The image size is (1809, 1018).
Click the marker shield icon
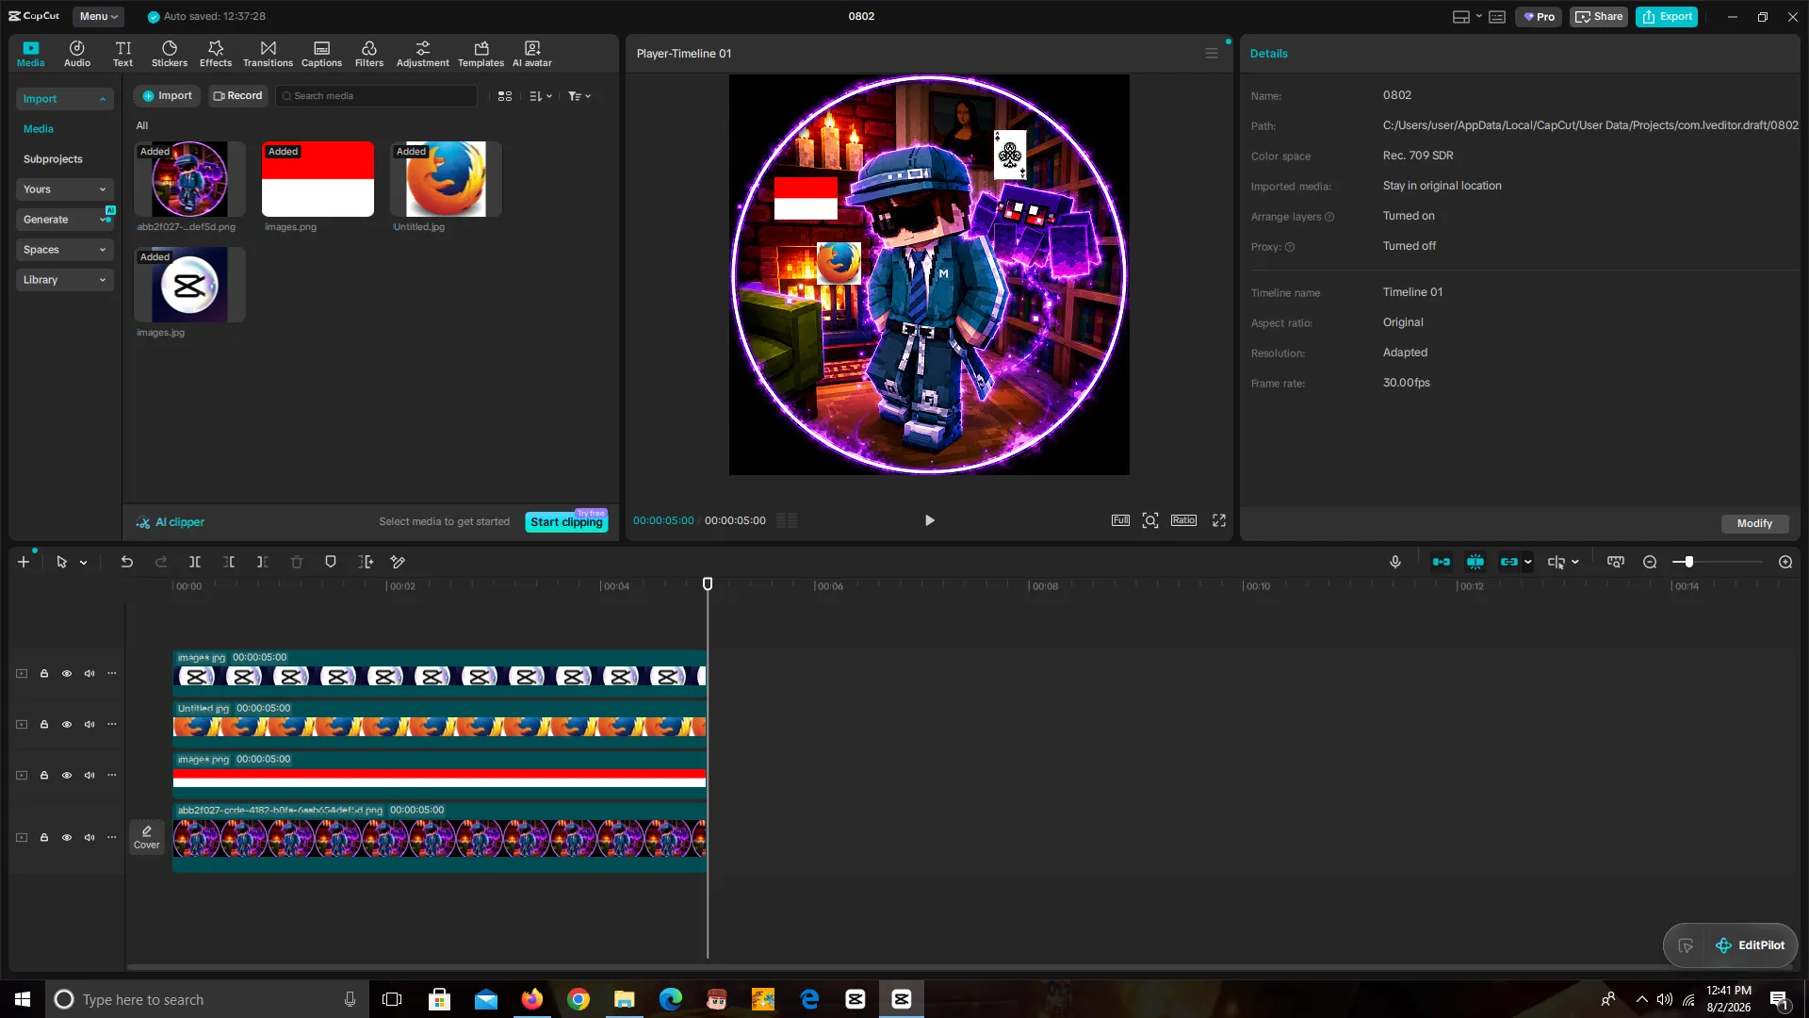331,562
